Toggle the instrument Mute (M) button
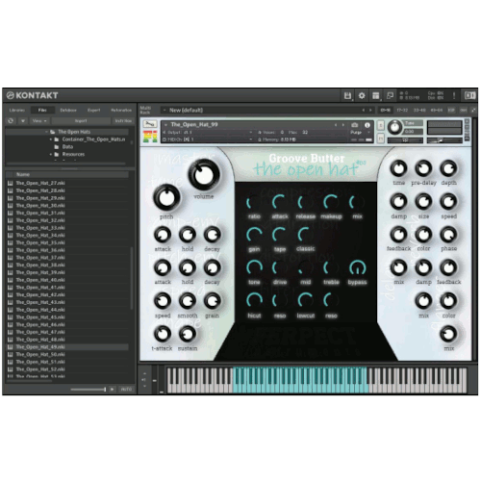This screenshot has height=481, width=481. (x=381, y=139)
